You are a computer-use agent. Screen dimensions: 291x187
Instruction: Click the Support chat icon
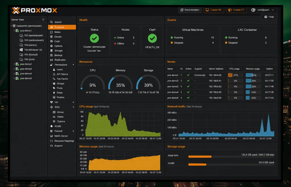click(51, 146)
